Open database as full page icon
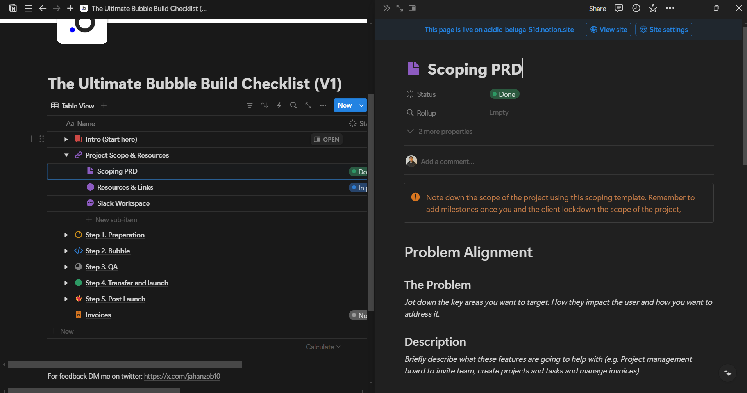Screen dimensions: 747x393 click(308, 105)
